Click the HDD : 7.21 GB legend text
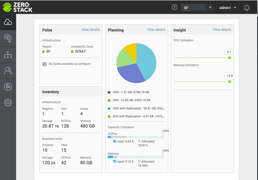This screenshot has height=180, width=258. [131, 92]
